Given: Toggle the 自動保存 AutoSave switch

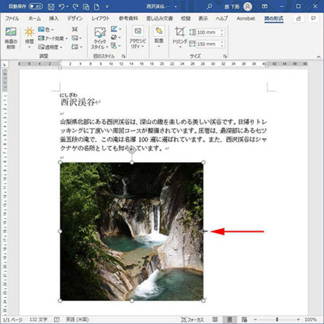Looking at the screenshot, I should tap(35, 6).
